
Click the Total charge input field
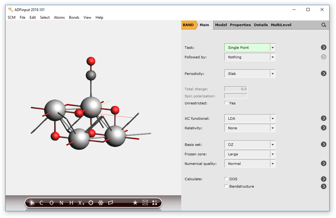pyautogui.click(x=236, y=89)
